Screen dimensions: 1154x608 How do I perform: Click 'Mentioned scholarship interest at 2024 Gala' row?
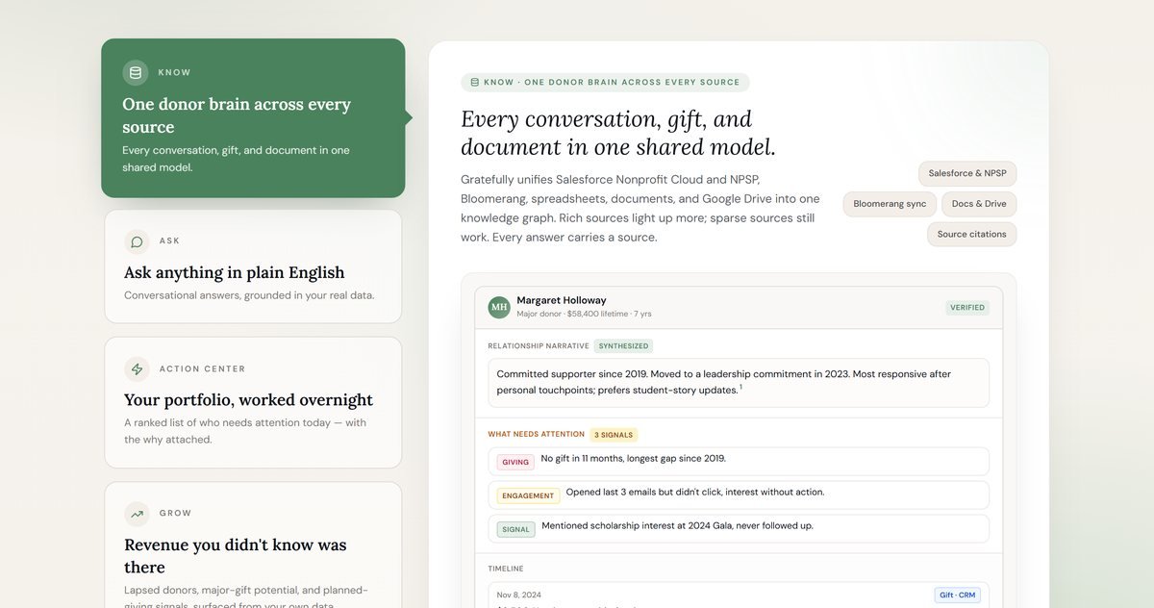pos(738,528)
